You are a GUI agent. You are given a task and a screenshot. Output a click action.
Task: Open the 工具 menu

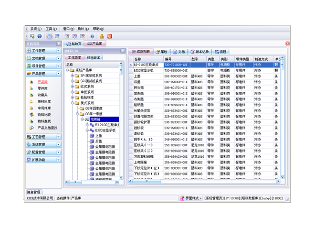click(x=50, y=29)
